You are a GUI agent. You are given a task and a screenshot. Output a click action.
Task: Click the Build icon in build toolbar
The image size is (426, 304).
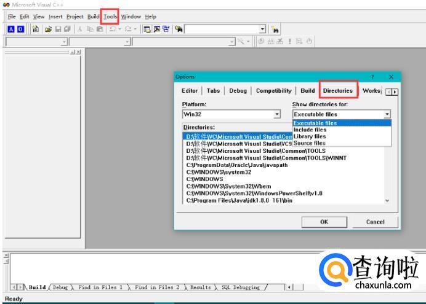(x=271, y=42)
